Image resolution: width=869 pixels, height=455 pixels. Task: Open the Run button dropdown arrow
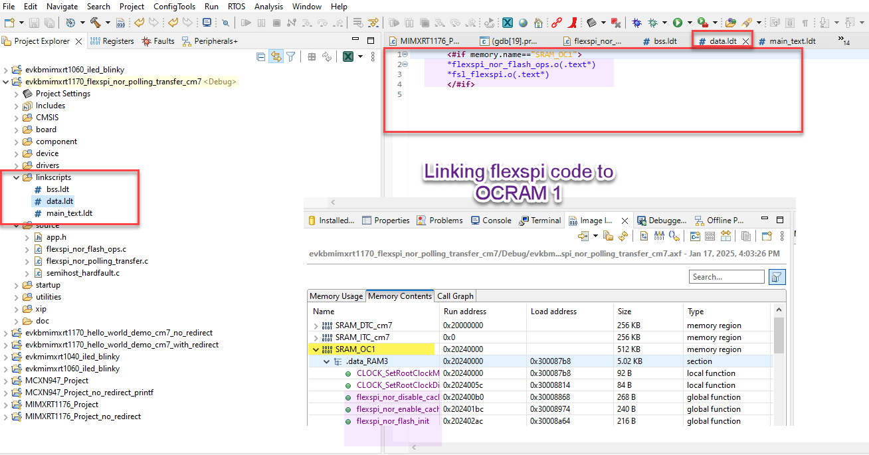[690, 23]
